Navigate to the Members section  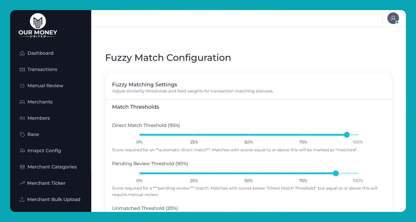39,118
